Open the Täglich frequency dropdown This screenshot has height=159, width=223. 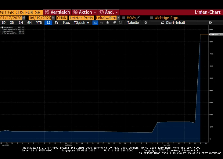click(81, 23)
